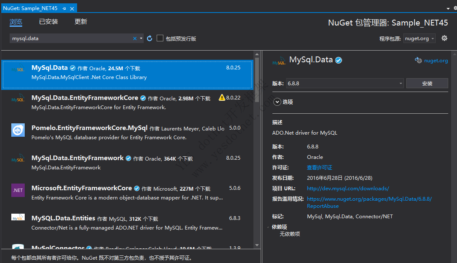Click the MySQL.Data.Entities package icon
The width and height of the screenshot is (457, 263).
(x=18, y=217)
